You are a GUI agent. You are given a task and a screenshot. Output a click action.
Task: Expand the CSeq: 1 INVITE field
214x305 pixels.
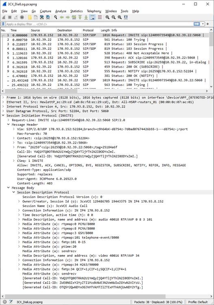[13, 161]
